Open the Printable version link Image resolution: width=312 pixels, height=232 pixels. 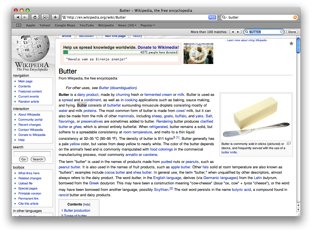pos(30,193)
